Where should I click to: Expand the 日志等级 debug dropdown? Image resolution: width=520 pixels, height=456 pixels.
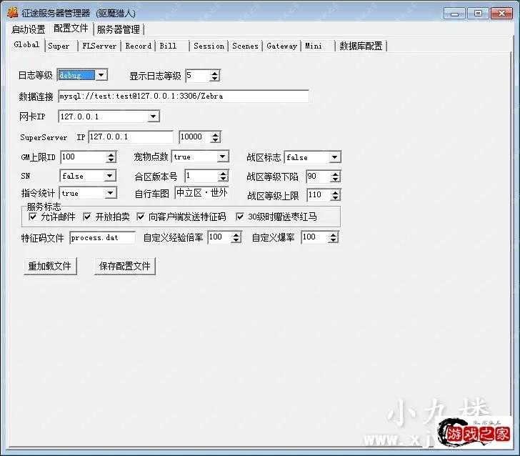tap(101, 75)
